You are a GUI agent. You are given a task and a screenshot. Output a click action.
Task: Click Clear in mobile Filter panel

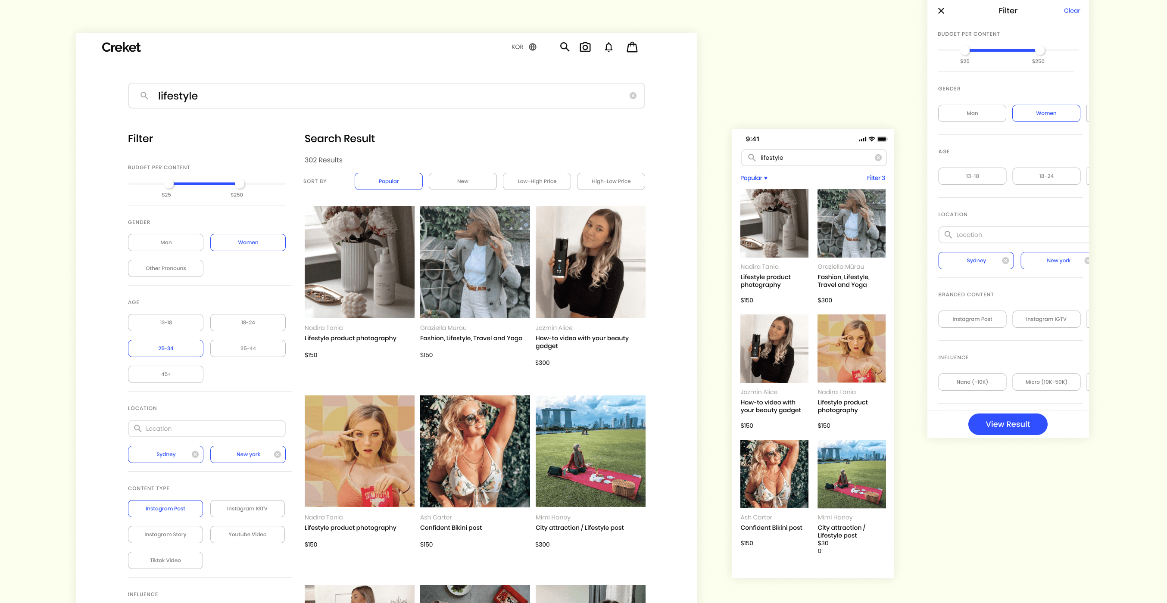click(x=1072, y=10)
